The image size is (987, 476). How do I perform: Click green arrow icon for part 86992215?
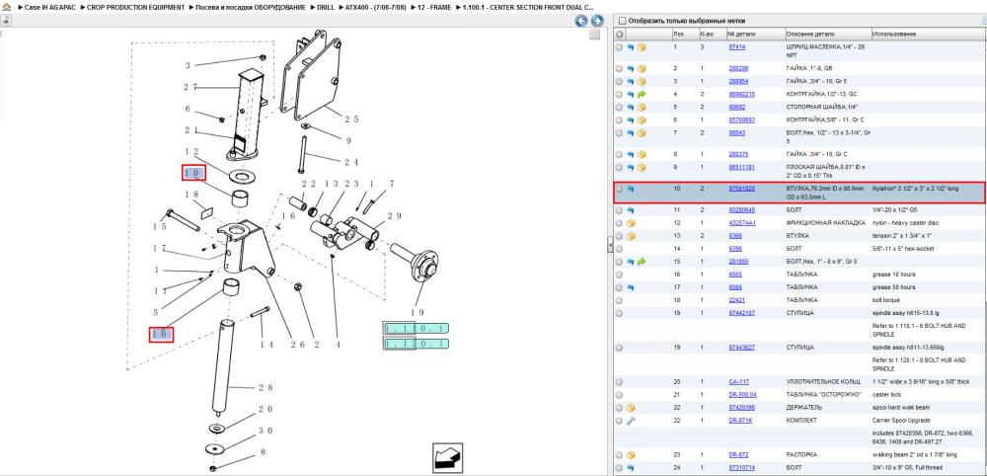coord(642,94)
